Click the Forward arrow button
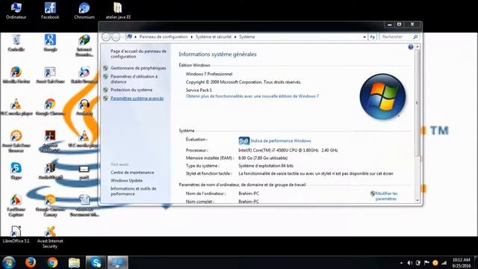478x269 pixels. 116,37
